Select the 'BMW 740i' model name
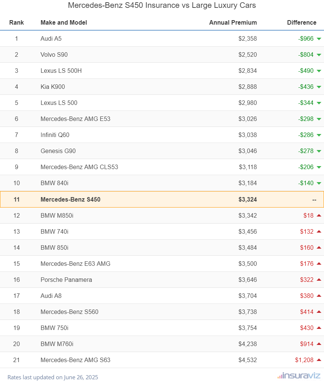324x383 pixels. click(x=55, y=231)
